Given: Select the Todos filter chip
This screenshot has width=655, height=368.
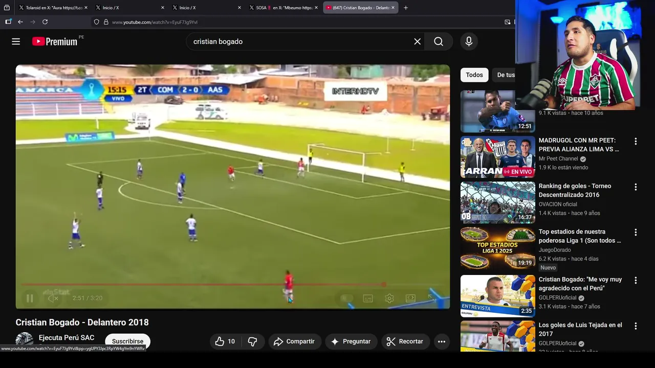Looking at the screenshot, I should click(x=474, y=75).
